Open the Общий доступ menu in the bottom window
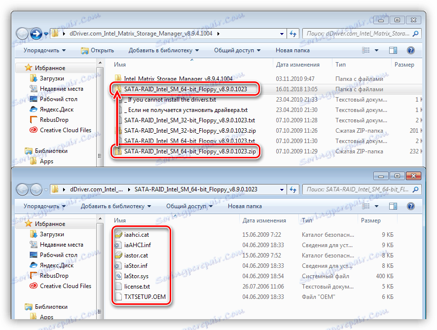The width and height of the screenshot is (437, 330). (189, 206)
